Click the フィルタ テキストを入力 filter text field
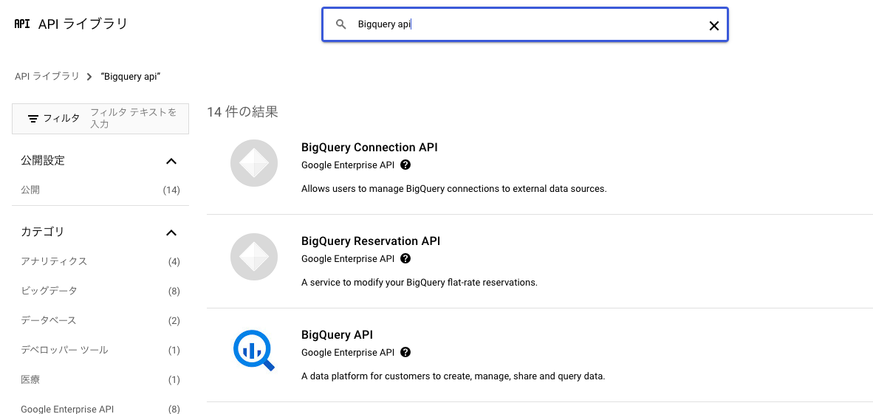The height and width of the screenshot is (414, 873). pyautogui.click(x=135, y=119)
